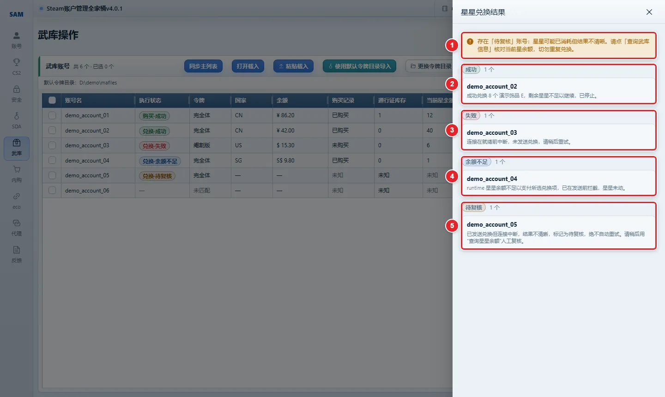Viewport: 665px width, 397px height.
Task: Click the 余额不足 tag in results drawer
Action: coord(477,162)
